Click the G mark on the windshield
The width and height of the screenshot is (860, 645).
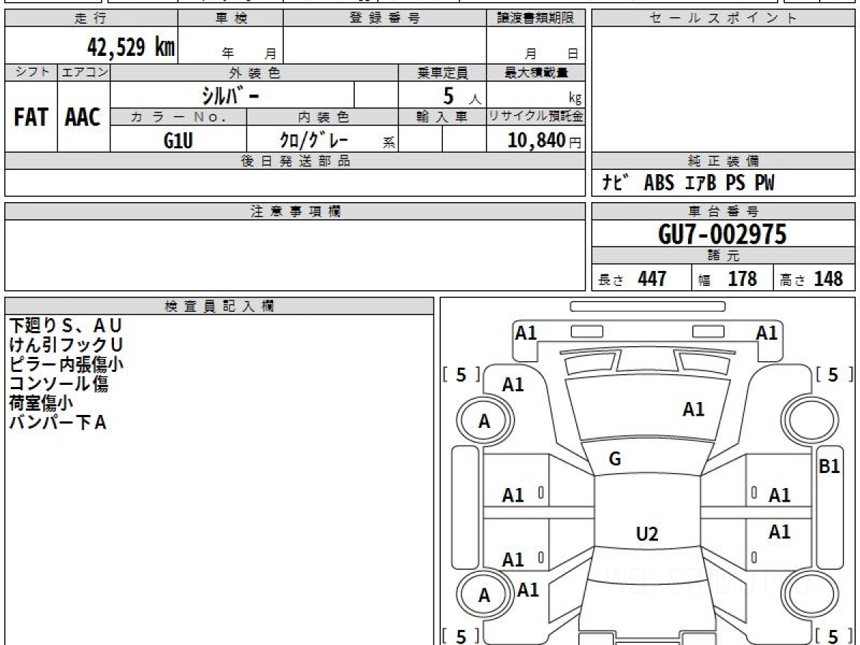tap(615, 459)
